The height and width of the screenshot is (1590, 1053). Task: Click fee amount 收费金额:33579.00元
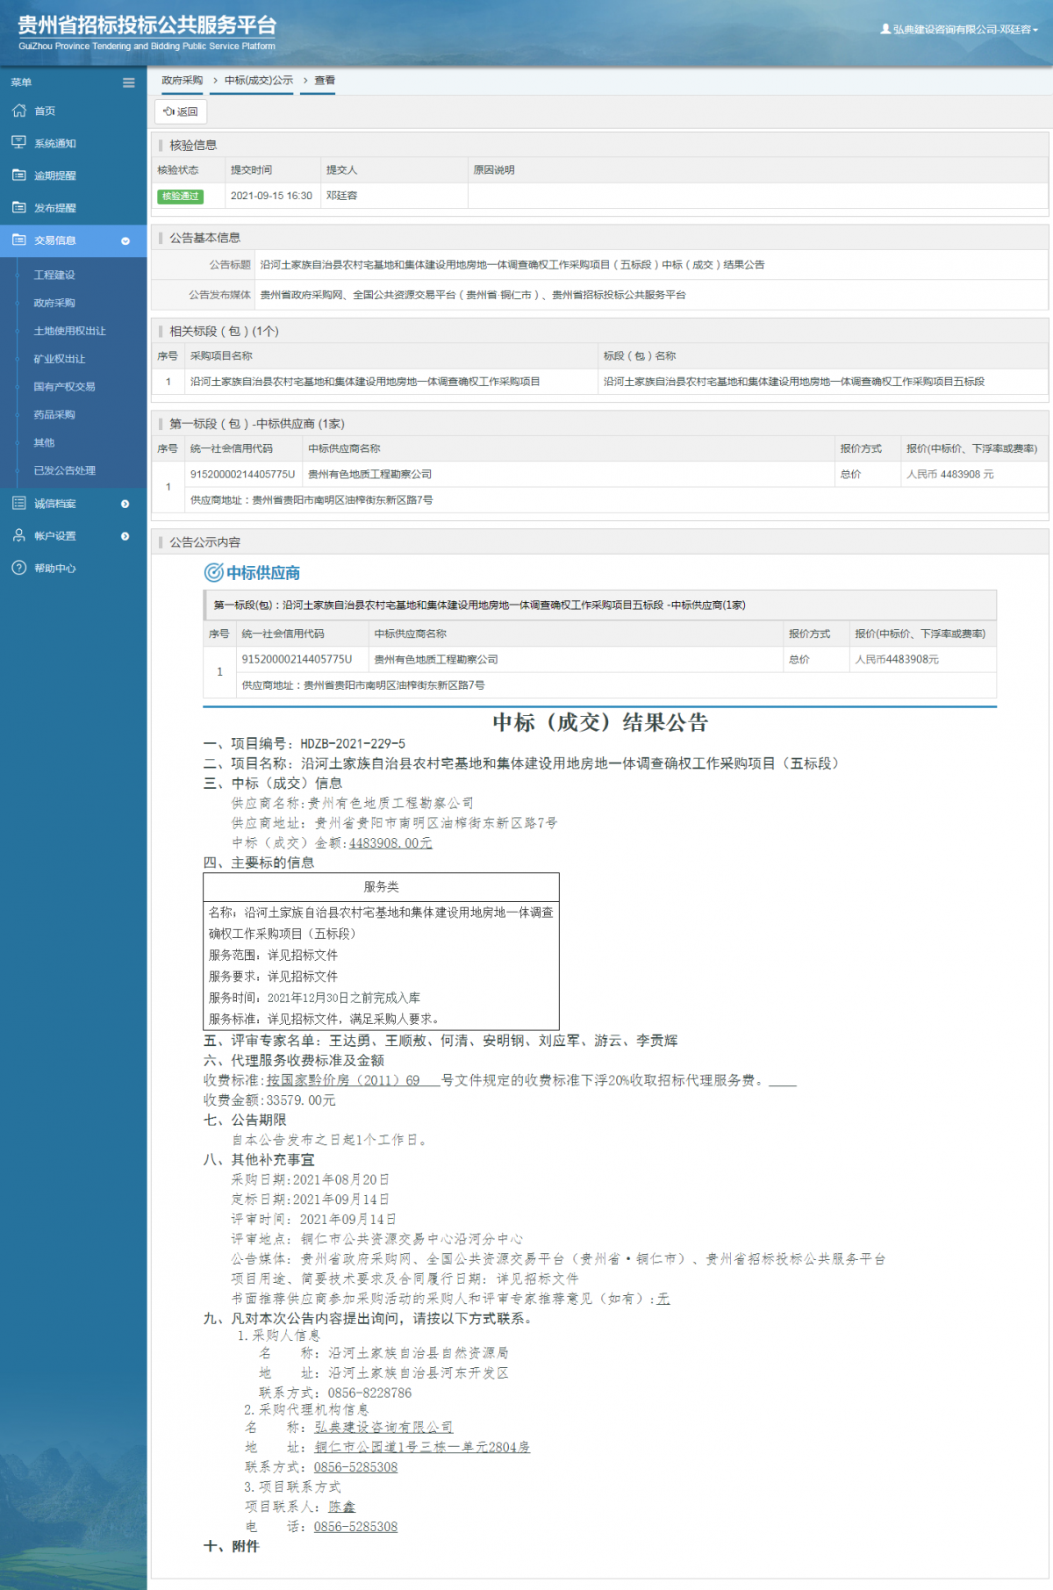click(269, 1100)
